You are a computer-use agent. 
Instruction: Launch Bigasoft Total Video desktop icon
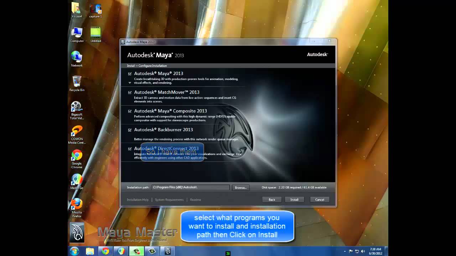[77, 110]
